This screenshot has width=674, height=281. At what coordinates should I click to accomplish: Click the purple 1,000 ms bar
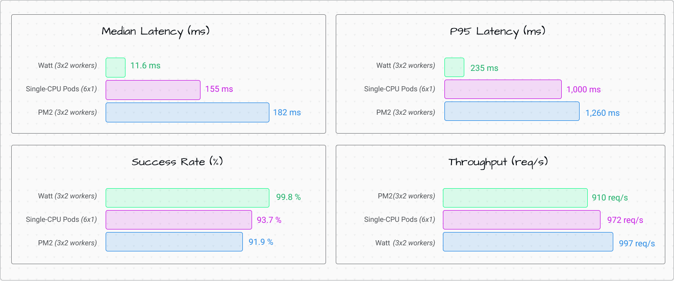503,89
